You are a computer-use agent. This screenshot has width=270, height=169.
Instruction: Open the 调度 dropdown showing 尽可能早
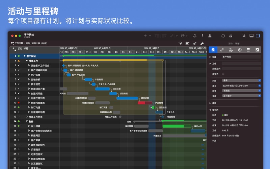[x=241, y=96]
